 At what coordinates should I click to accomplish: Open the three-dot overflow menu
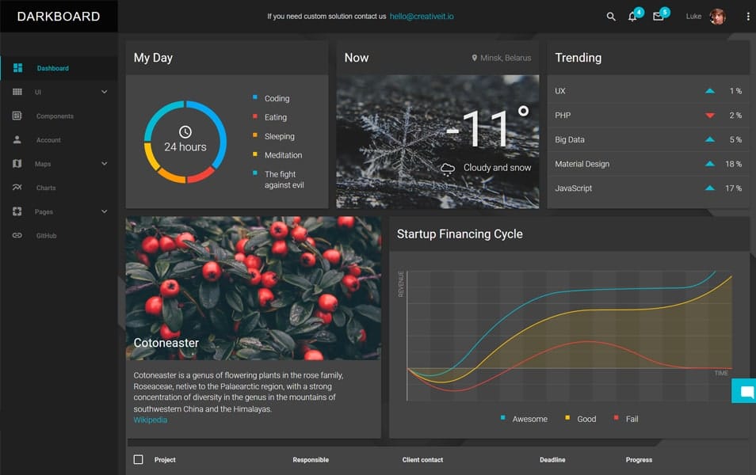[746, 16]
